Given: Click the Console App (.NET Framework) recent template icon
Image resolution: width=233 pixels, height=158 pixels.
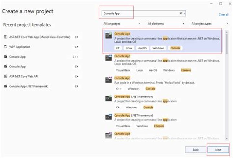Looking at the screenshot, I should point(6,86).
